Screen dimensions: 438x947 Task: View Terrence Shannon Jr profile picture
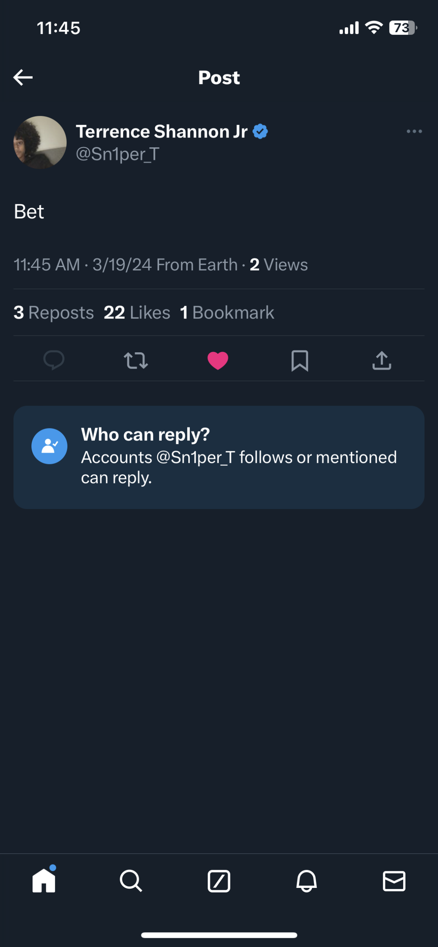tap(40, 142)
